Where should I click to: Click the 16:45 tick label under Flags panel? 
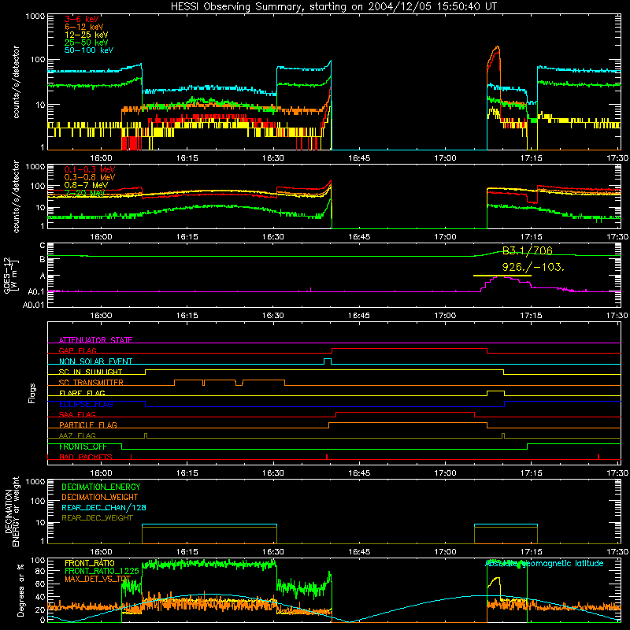359,473
